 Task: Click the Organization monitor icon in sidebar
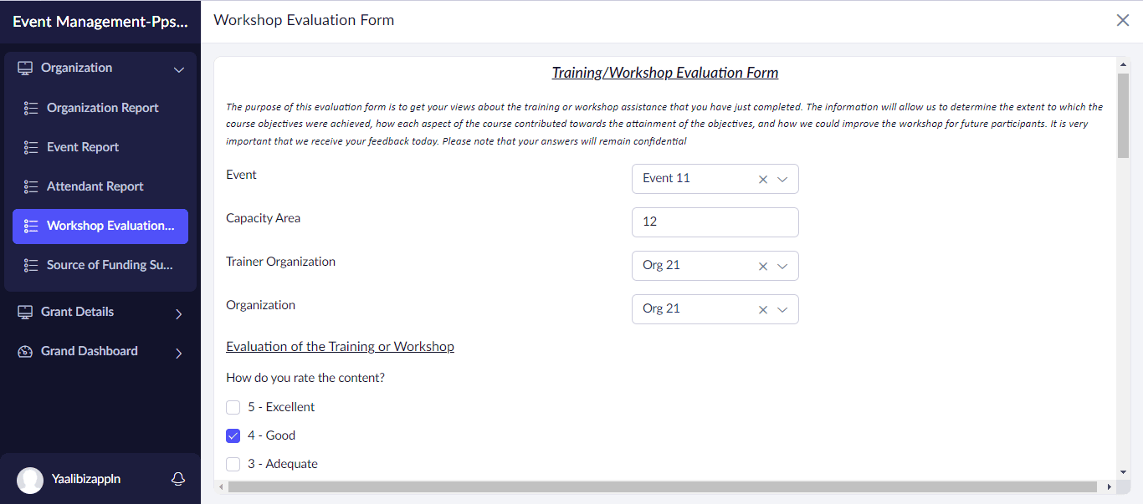(25, 69)
